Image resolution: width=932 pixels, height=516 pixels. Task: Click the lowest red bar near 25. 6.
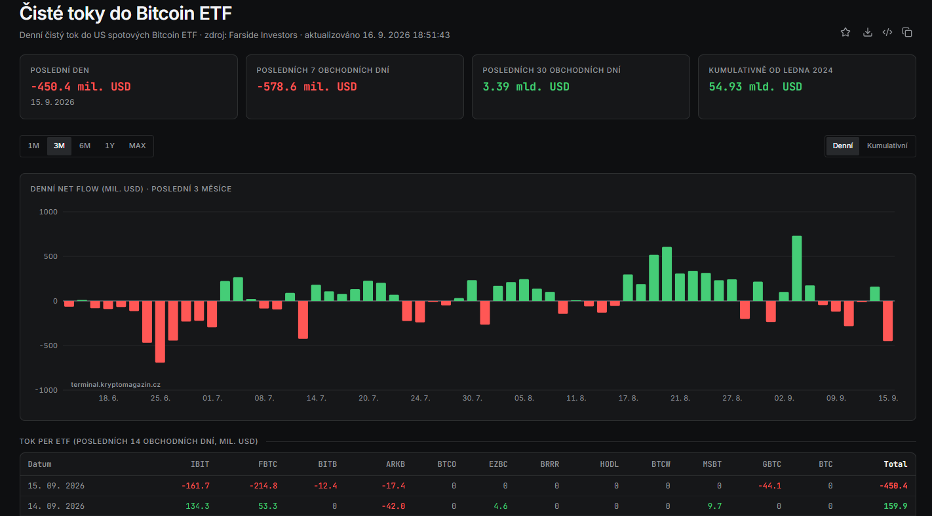pyautogui.click(x=160, y=332)
